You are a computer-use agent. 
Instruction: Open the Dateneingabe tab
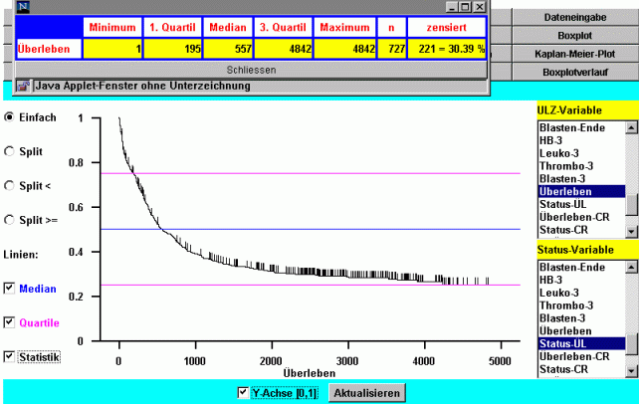[575, 18]
